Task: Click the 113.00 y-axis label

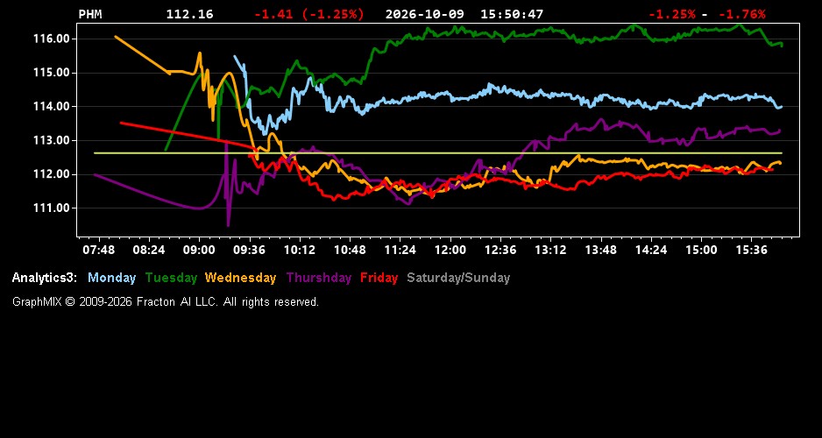Action: click(x=52, y=140)
